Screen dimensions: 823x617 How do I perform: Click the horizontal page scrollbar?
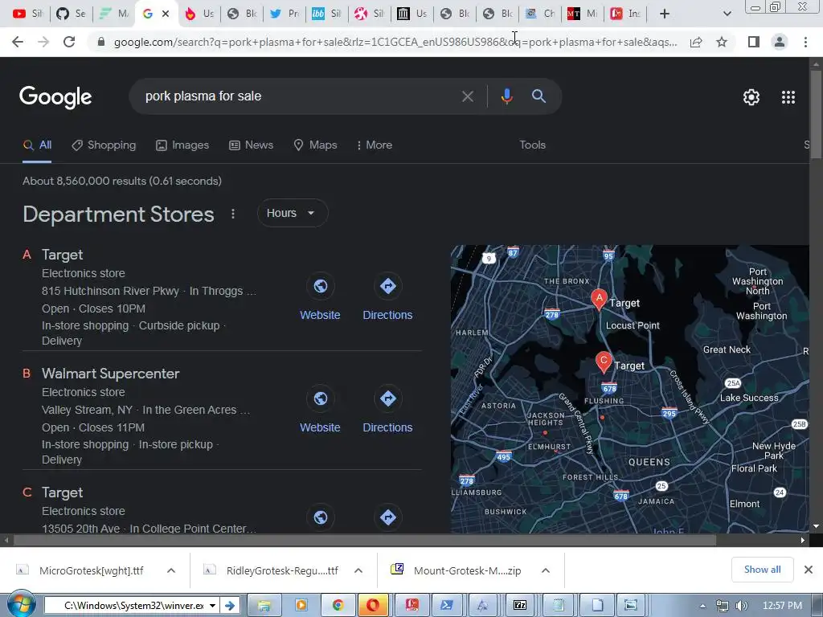click(365, 540)
